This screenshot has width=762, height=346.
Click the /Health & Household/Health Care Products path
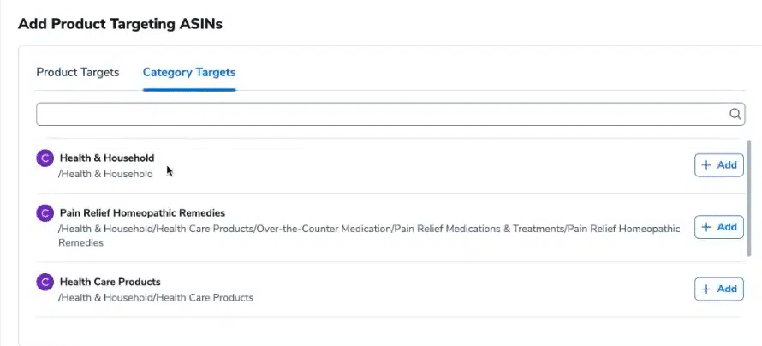[155, 298]
